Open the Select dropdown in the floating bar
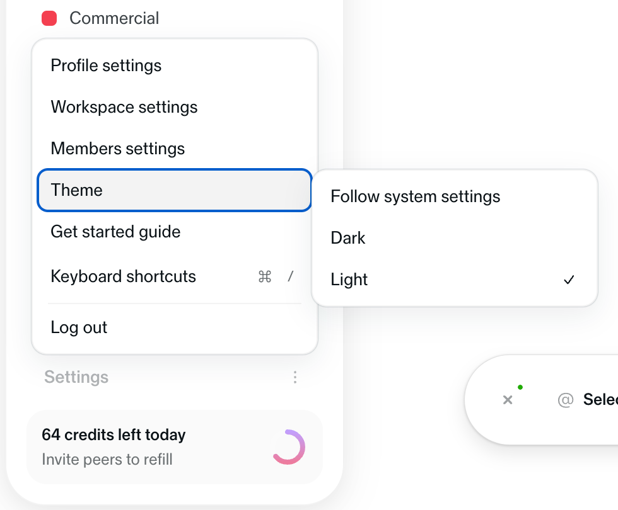 point(600,400)
